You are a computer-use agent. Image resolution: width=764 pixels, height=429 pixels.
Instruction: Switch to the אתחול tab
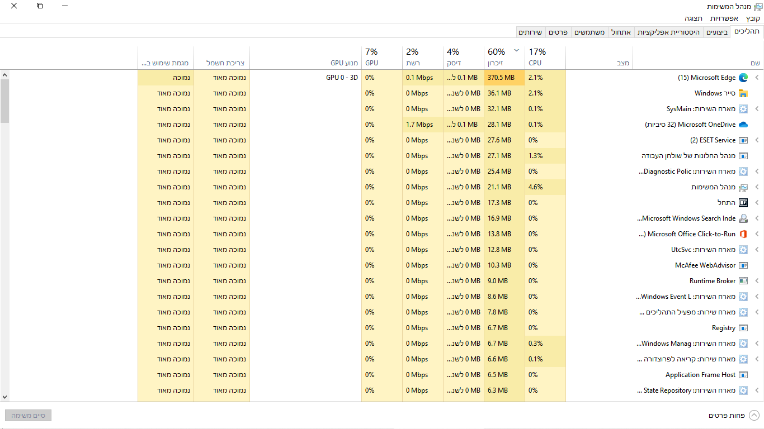621,32
